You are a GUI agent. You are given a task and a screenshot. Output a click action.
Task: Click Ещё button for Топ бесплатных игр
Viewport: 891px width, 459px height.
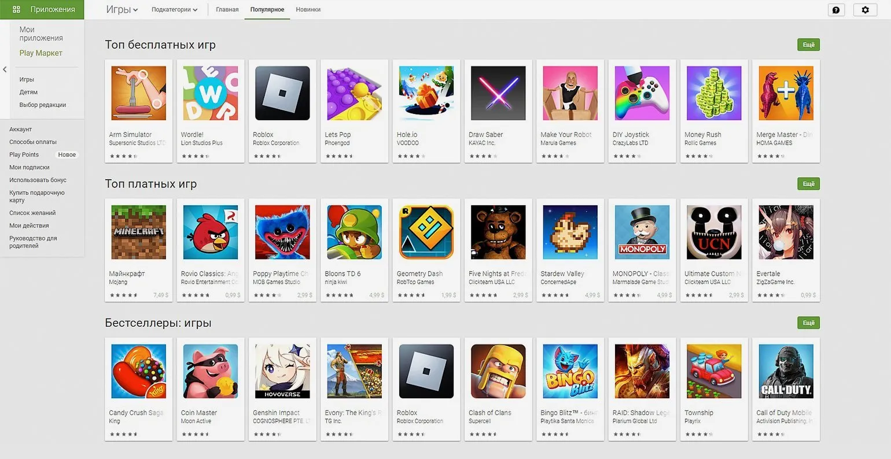(x=808, y=45)
